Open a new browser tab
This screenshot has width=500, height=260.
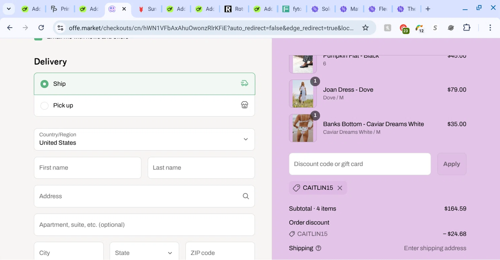pyautogui.click(x=428, y=9)
